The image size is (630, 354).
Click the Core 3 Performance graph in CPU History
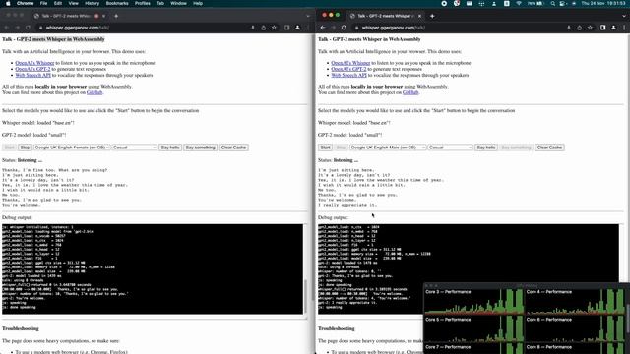click(x=474, y=301)
